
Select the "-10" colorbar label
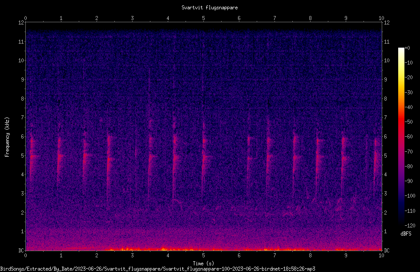(x=409, y=63)
